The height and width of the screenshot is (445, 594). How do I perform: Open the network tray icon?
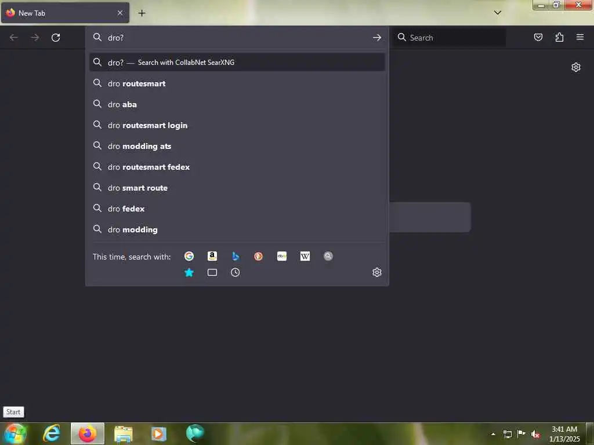pyautogui.click(x=507, y=434)
